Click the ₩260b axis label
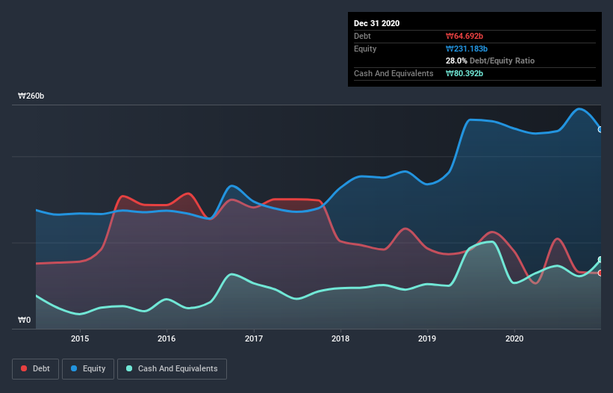The width and height of the screenshot is (613, 393). pyautogui.click(x=31, y=96)
